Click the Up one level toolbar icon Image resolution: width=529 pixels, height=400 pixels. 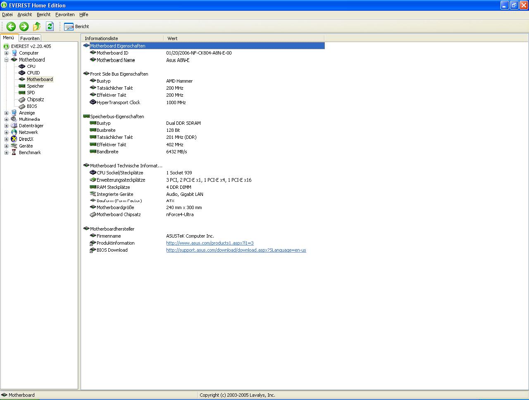[x=37, y=26]
